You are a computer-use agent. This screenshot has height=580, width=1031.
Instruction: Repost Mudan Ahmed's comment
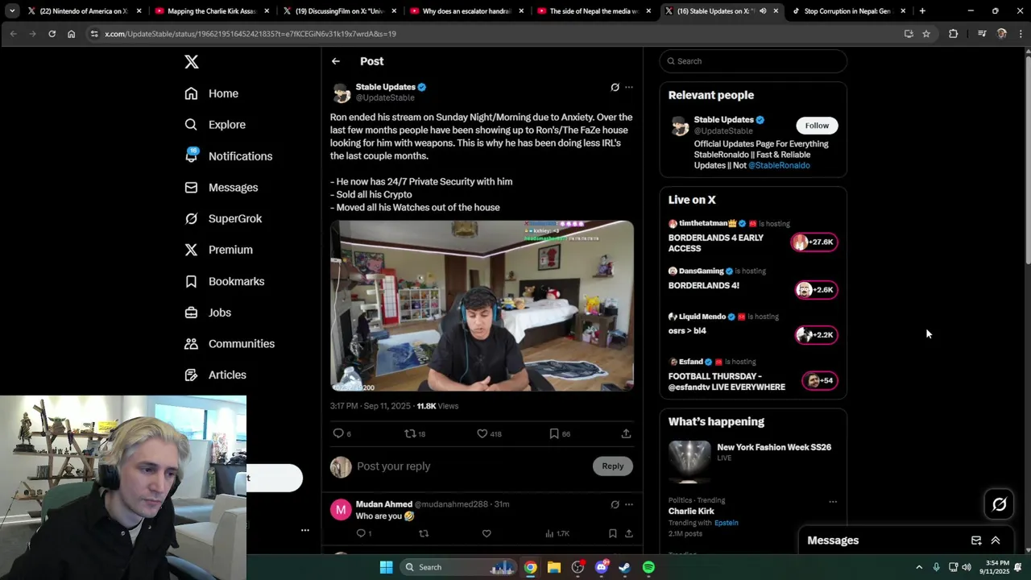coord(424,533)
